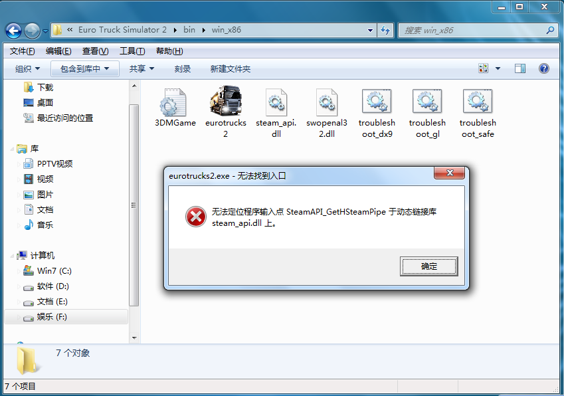Click 7 个对象 details pane text
Viewport: 564px width, 396px height.
72,353
